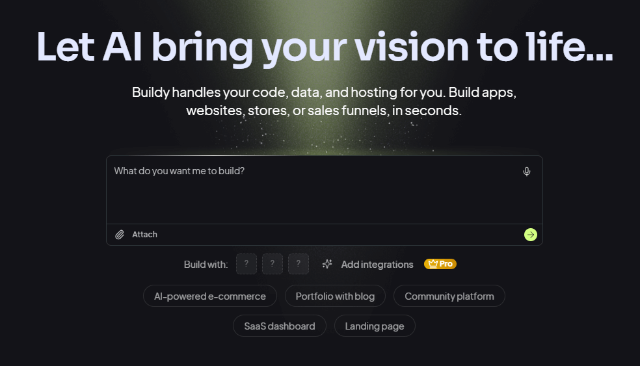Click the crown icon in Pro badge
Viewport: 640px width, 366px height.
point(431,264)
